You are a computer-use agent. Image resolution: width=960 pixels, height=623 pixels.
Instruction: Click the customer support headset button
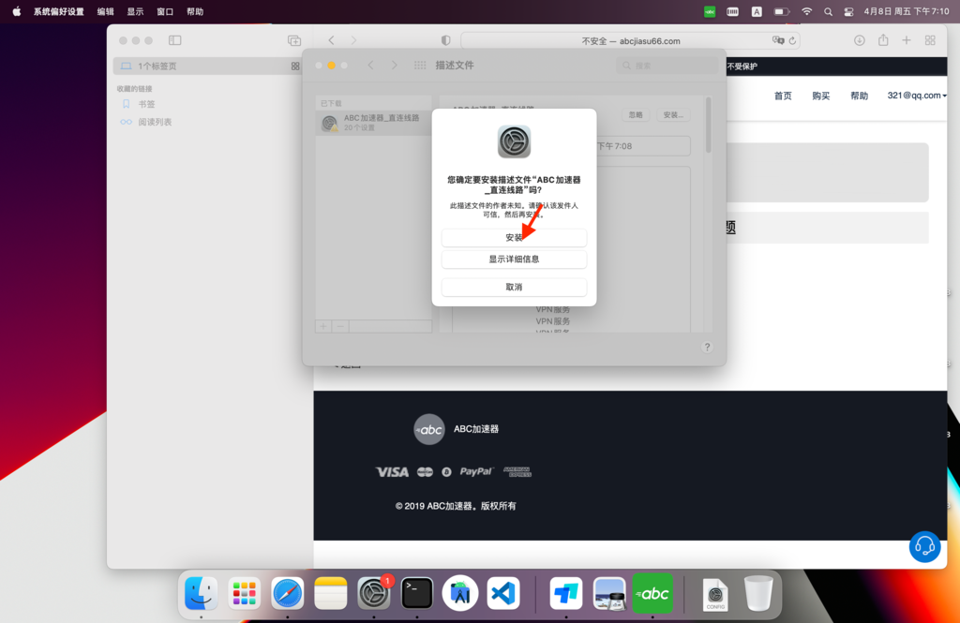[x=924, y=546]
